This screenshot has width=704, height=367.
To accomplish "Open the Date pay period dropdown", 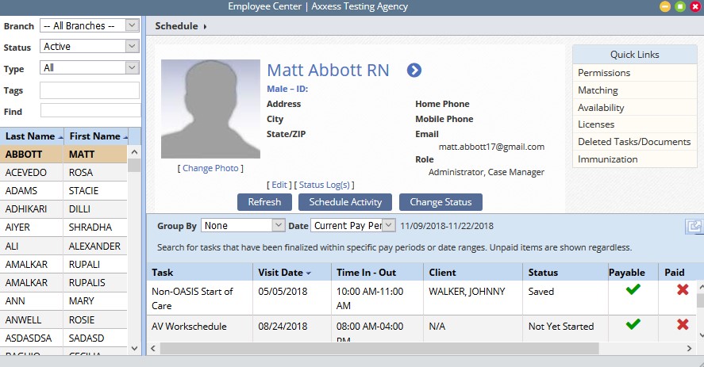I will (x=352, y=226).
